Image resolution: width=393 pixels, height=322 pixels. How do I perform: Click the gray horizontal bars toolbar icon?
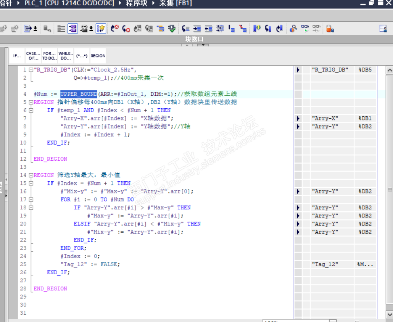61,29
